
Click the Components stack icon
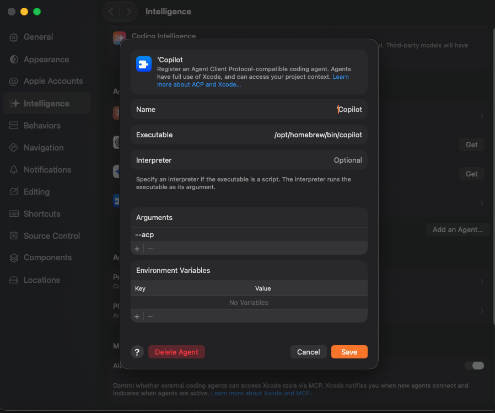[x=14, y=258]
